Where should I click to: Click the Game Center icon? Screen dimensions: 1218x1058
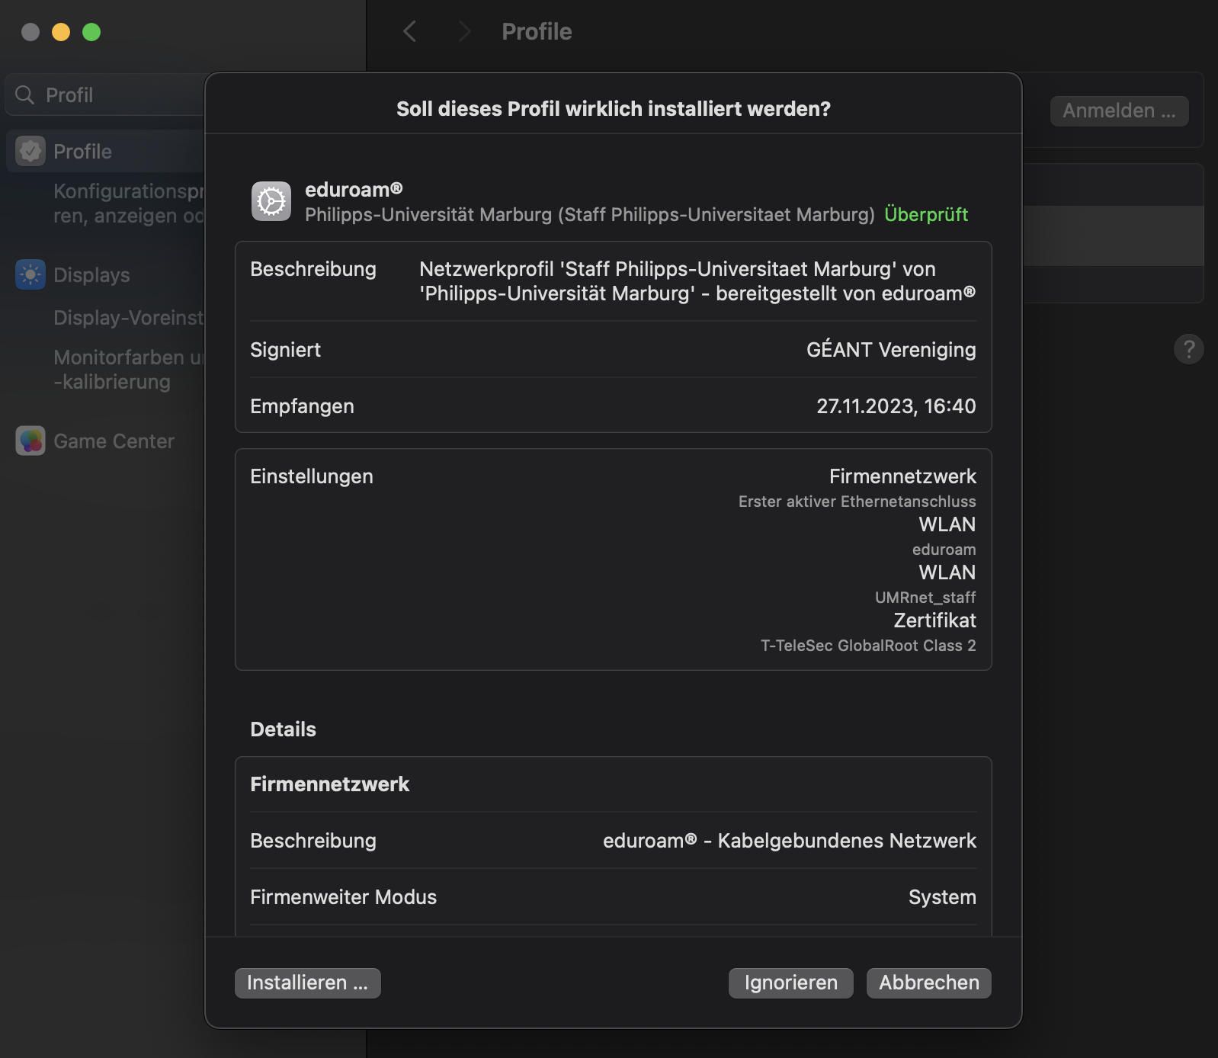[x=30, y=441]
